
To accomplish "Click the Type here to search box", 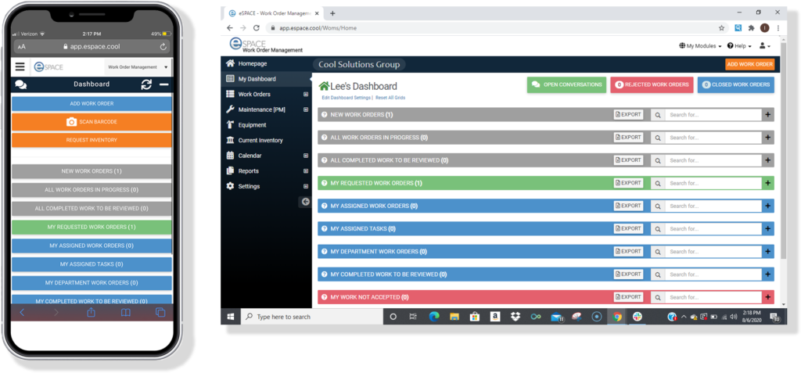I will [311, 317].
